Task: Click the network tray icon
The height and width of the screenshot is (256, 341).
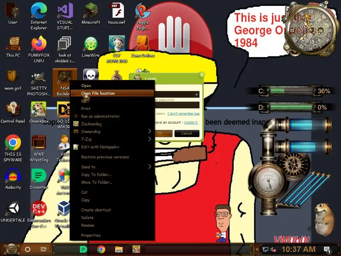Action: tap(265, 249)
